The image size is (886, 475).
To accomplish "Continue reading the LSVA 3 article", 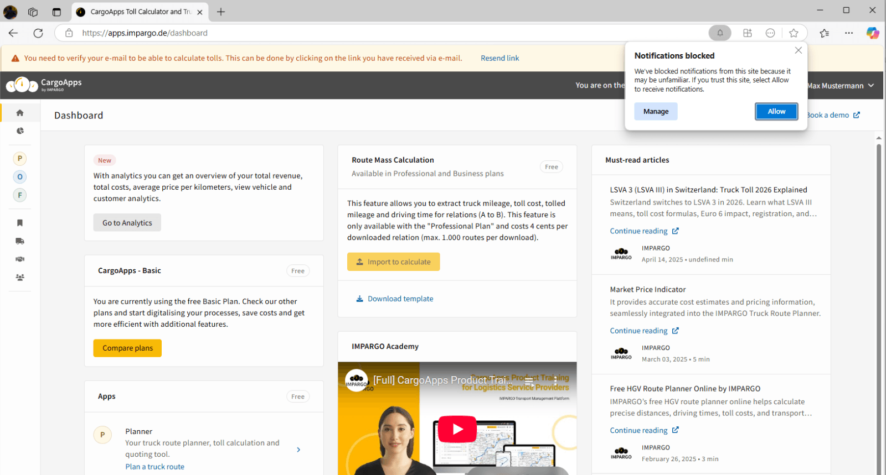I will coord(644,231).
